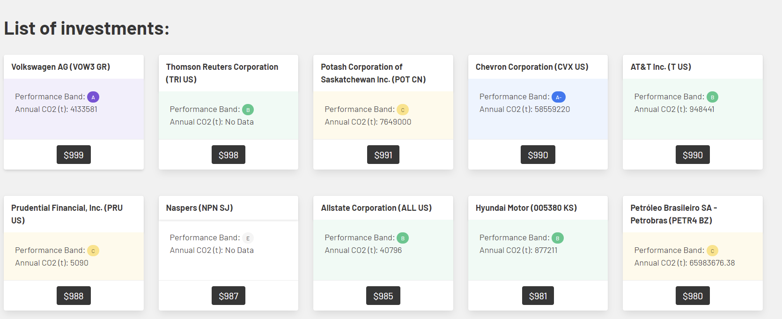The width and height of the screenshot is (782, 319).
Task: Click Potash Corporation's yellow C band badge
Action: click(x=403, y=110)
